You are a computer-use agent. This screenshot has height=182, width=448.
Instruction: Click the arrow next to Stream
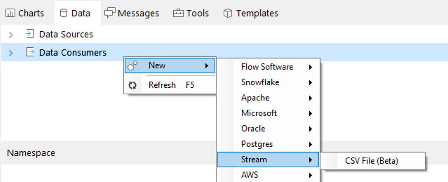[x=310, y=160]
